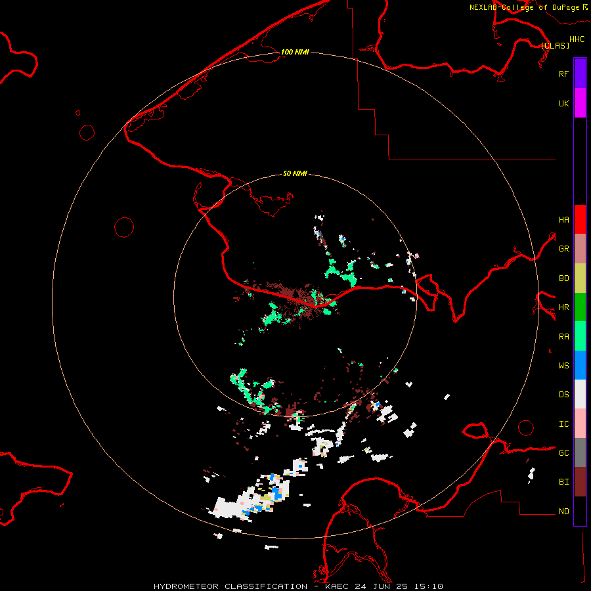Click the 50 NMI range ring label

pyautogui.click(x=295, y=174)
